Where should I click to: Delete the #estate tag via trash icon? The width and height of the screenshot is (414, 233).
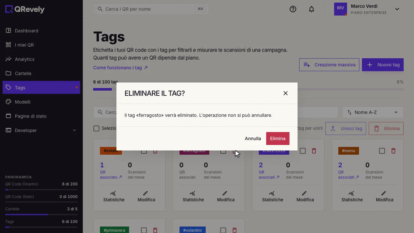[155, 152]
